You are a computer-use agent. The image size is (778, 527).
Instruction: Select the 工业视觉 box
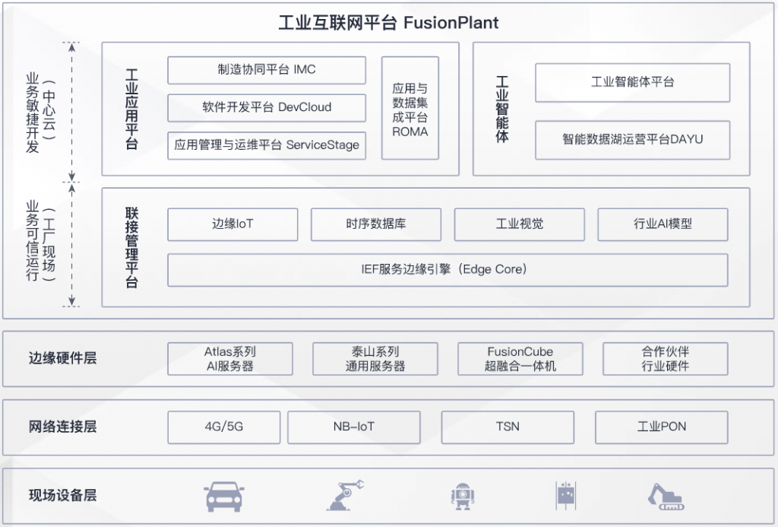coord(519,224)
